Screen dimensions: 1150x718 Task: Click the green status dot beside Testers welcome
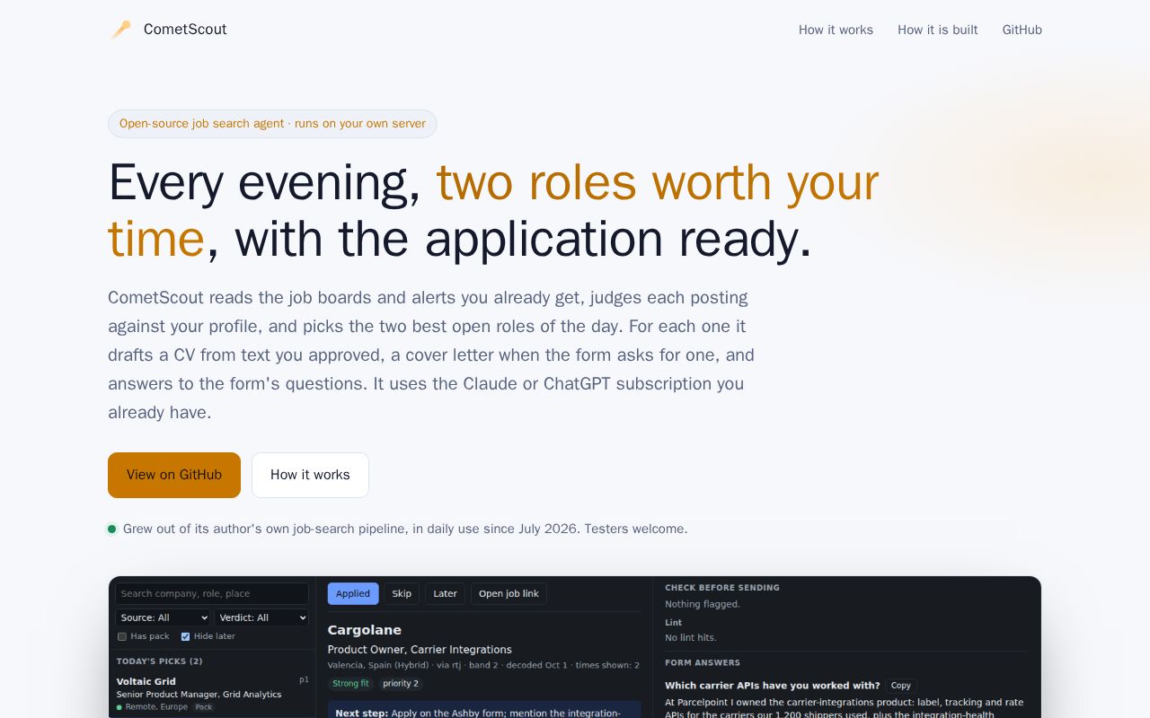[112, 529]
